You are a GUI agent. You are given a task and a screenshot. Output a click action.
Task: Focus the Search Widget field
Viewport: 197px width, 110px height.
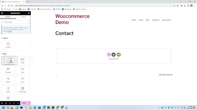(x=15, y=22)
